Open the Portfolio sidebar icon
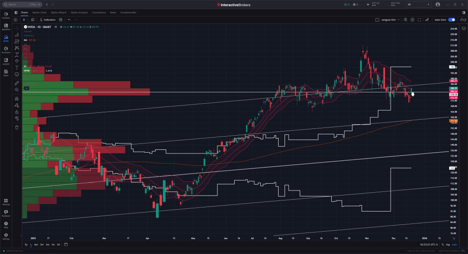Screen dimensions: 468x254 [x=6, y=15]
